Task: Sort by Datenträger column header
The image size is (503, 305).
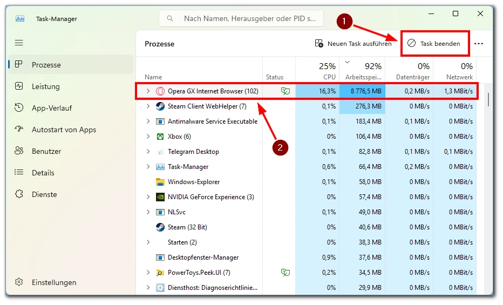Action: pyautogui.click(x=409, y=70)
